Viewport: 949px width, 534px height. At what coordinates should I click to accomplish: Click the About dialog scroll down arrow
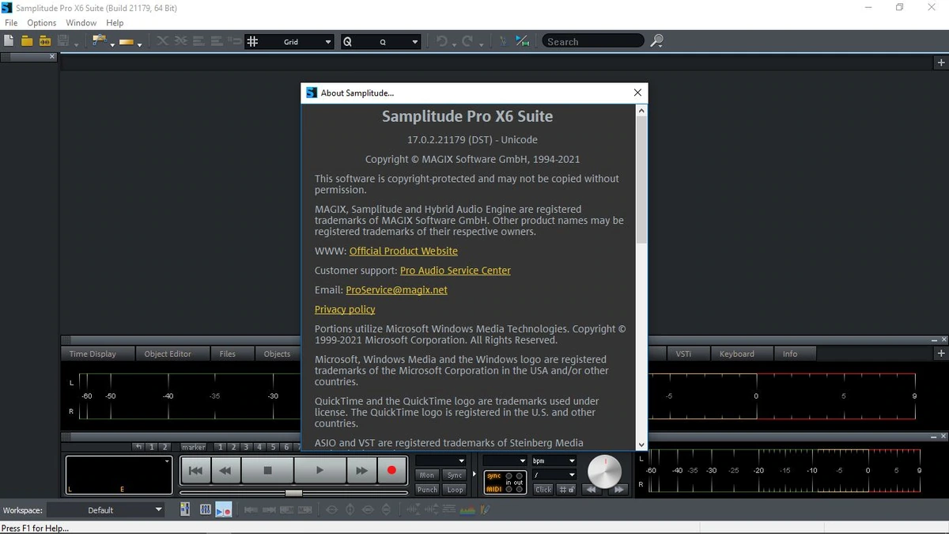pyautogui.click(x=641, y=445)
